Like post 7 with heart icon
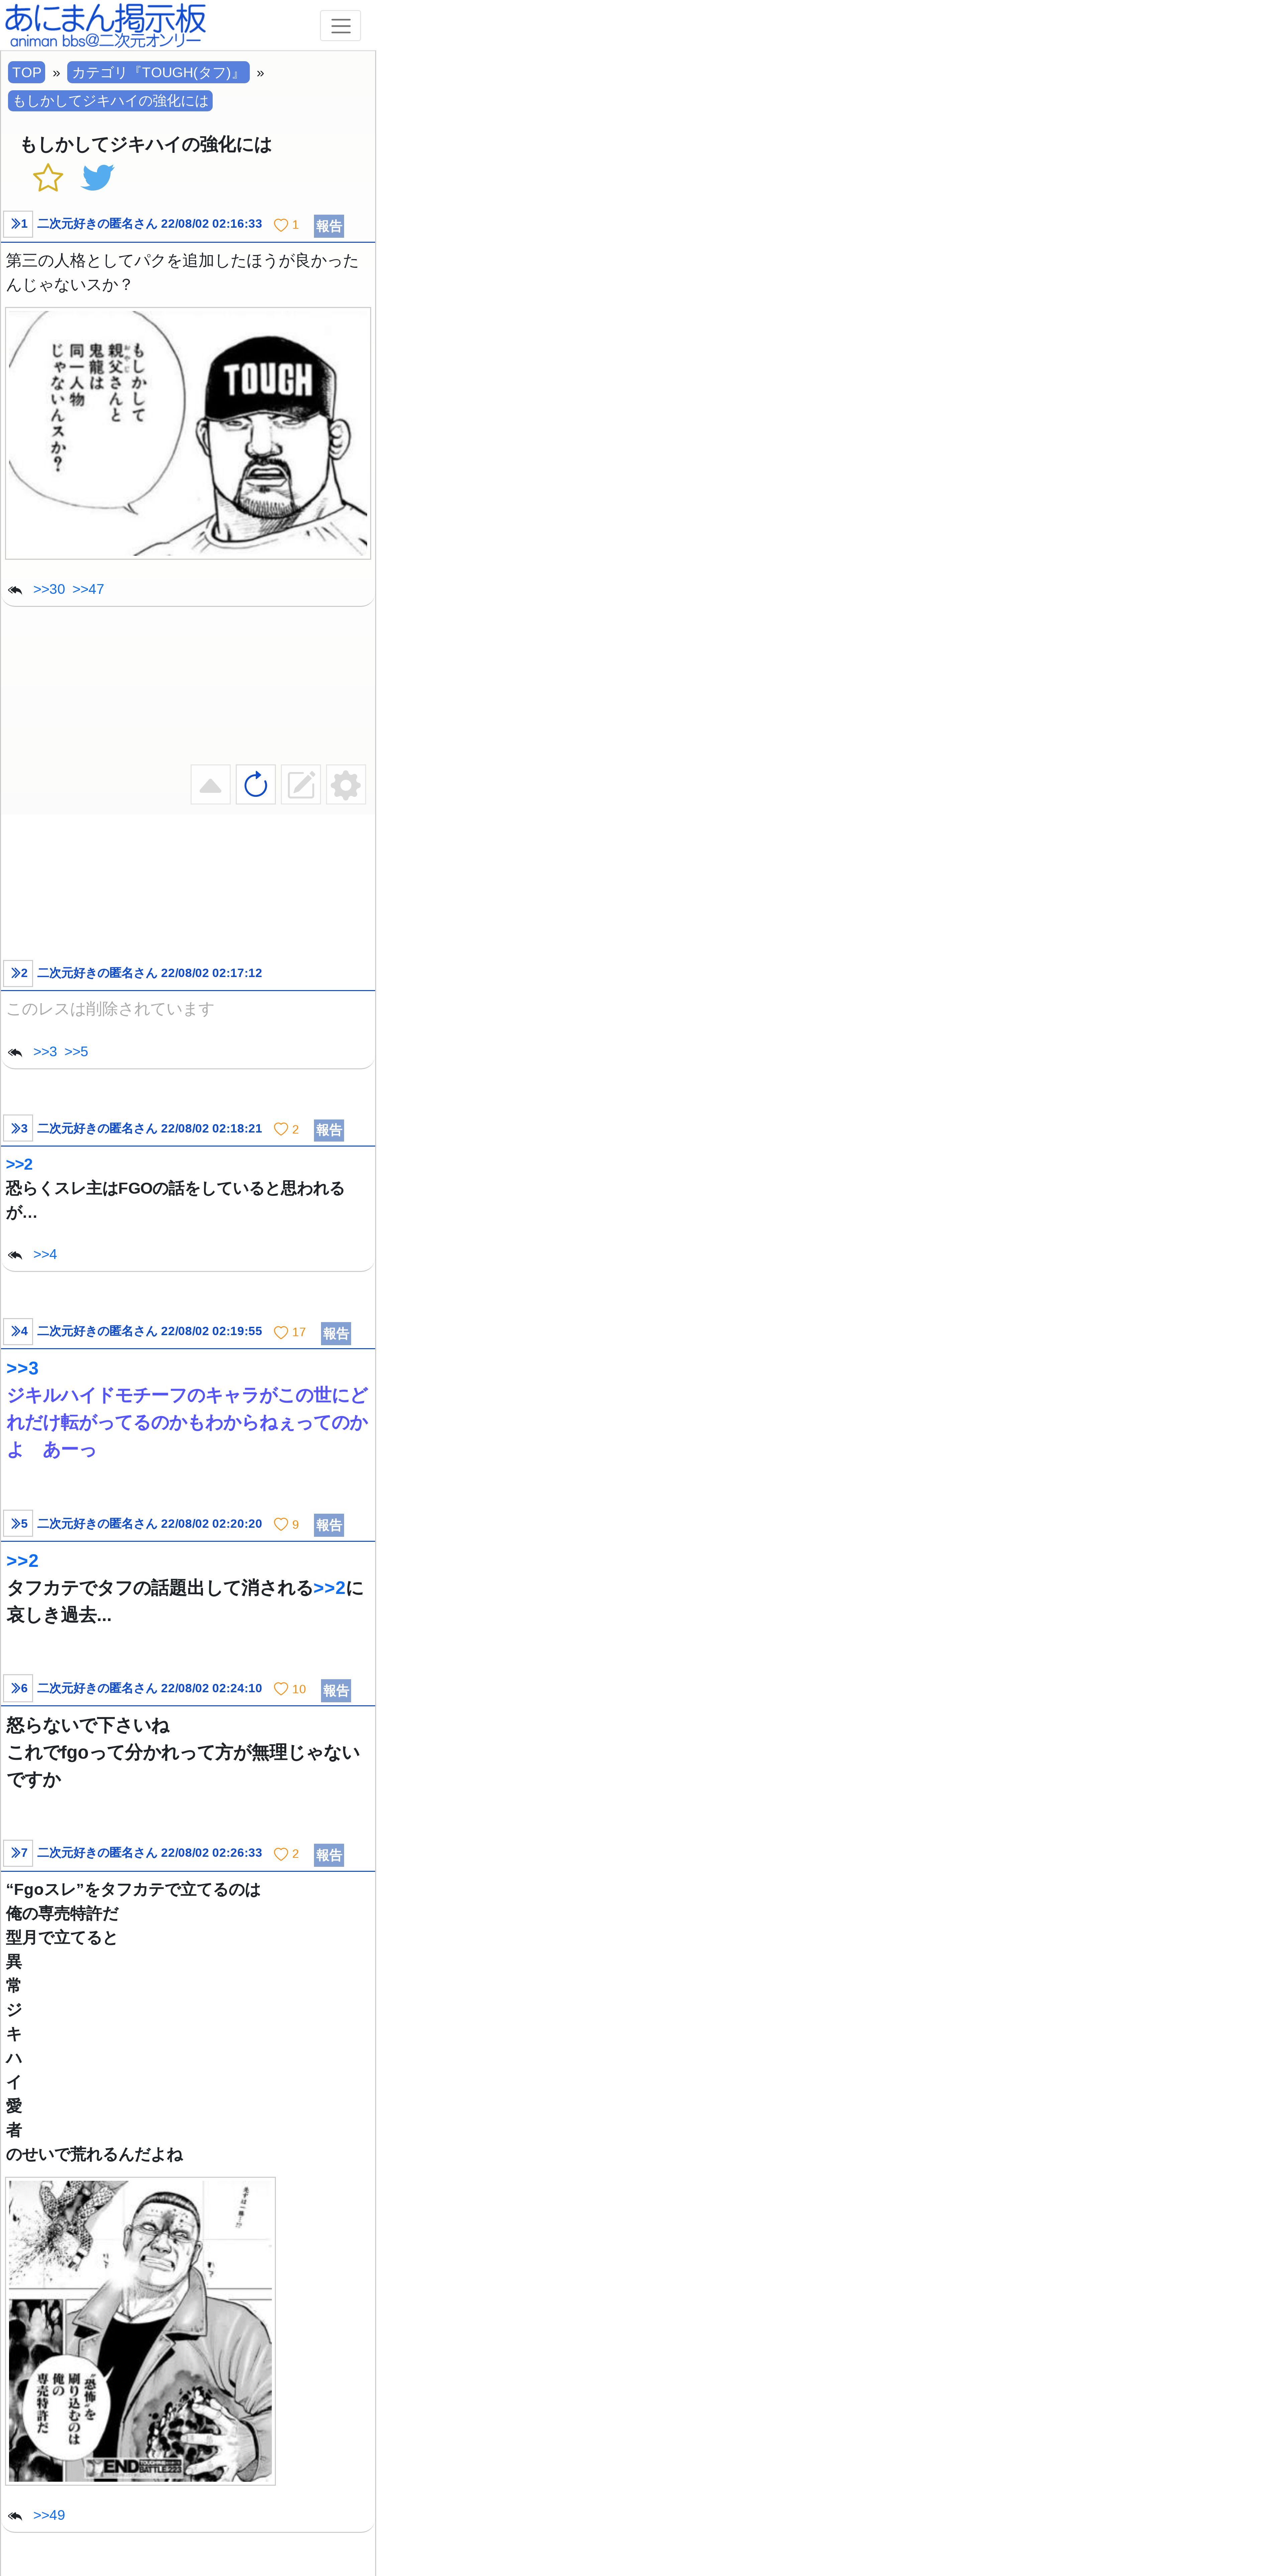Screen dimensions: 1288x2576 pyautogui.click(x=281, y=1854)
